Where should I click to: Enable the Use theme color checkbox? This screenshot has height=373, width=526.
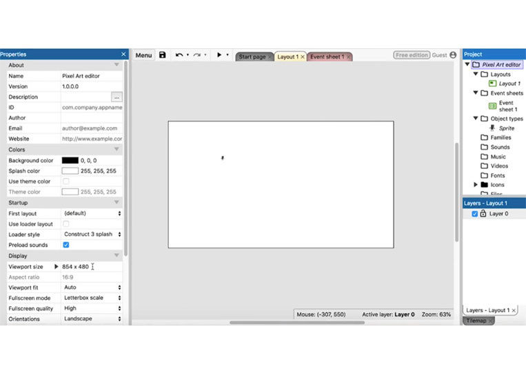[x=66, y=181]
